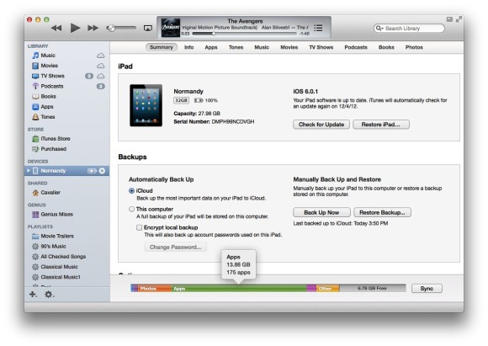Viewport: 488px width, 346px height.
Task: Click The Avengers album artwork thumbnail
Action: tap(170, 28)
